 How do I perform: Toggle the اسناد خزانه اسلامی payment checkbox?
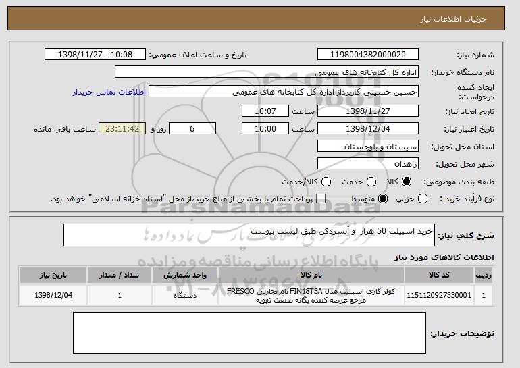321,199
